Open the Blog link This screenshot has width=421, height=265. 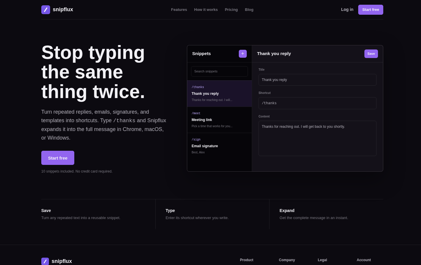point(249,10)
